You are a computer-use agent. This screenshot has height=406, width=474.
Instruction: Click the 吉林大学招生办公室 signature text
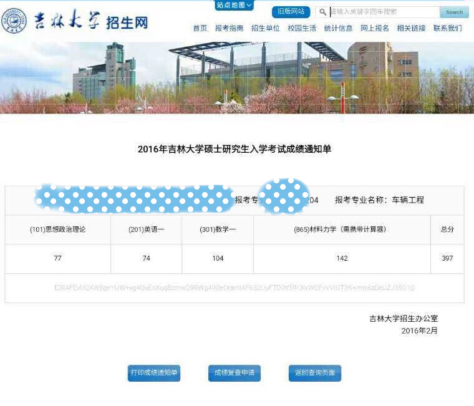(x=404, y=318)
